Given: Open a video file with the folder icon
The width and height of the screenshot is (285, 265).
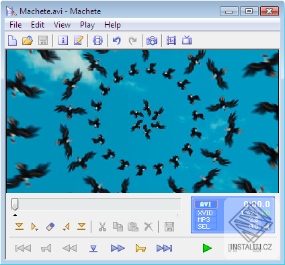Looking at the screenshot, I should 28,40.
